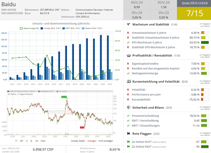211x153 pixels.
Task: Click green flag icon next to Zu hohes KGV
Action: tap(128, 147)
